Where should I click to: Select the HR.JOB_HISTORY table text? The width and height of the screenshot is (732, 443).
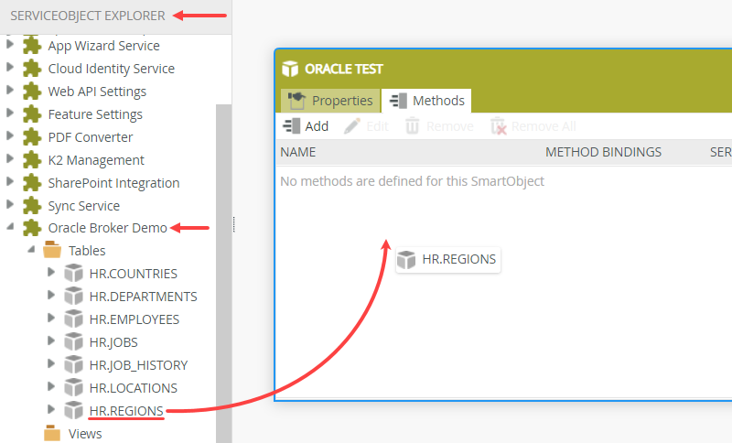coord(138,365)
